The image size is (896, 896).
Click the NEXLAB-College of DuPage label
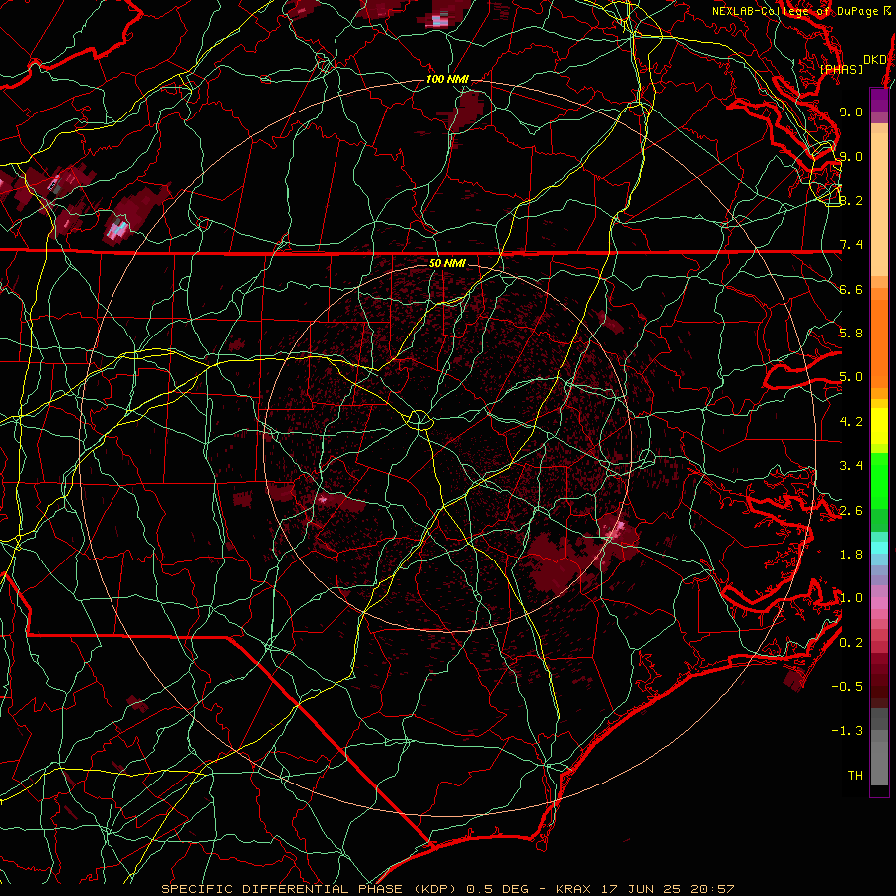(x=796, y=11)
